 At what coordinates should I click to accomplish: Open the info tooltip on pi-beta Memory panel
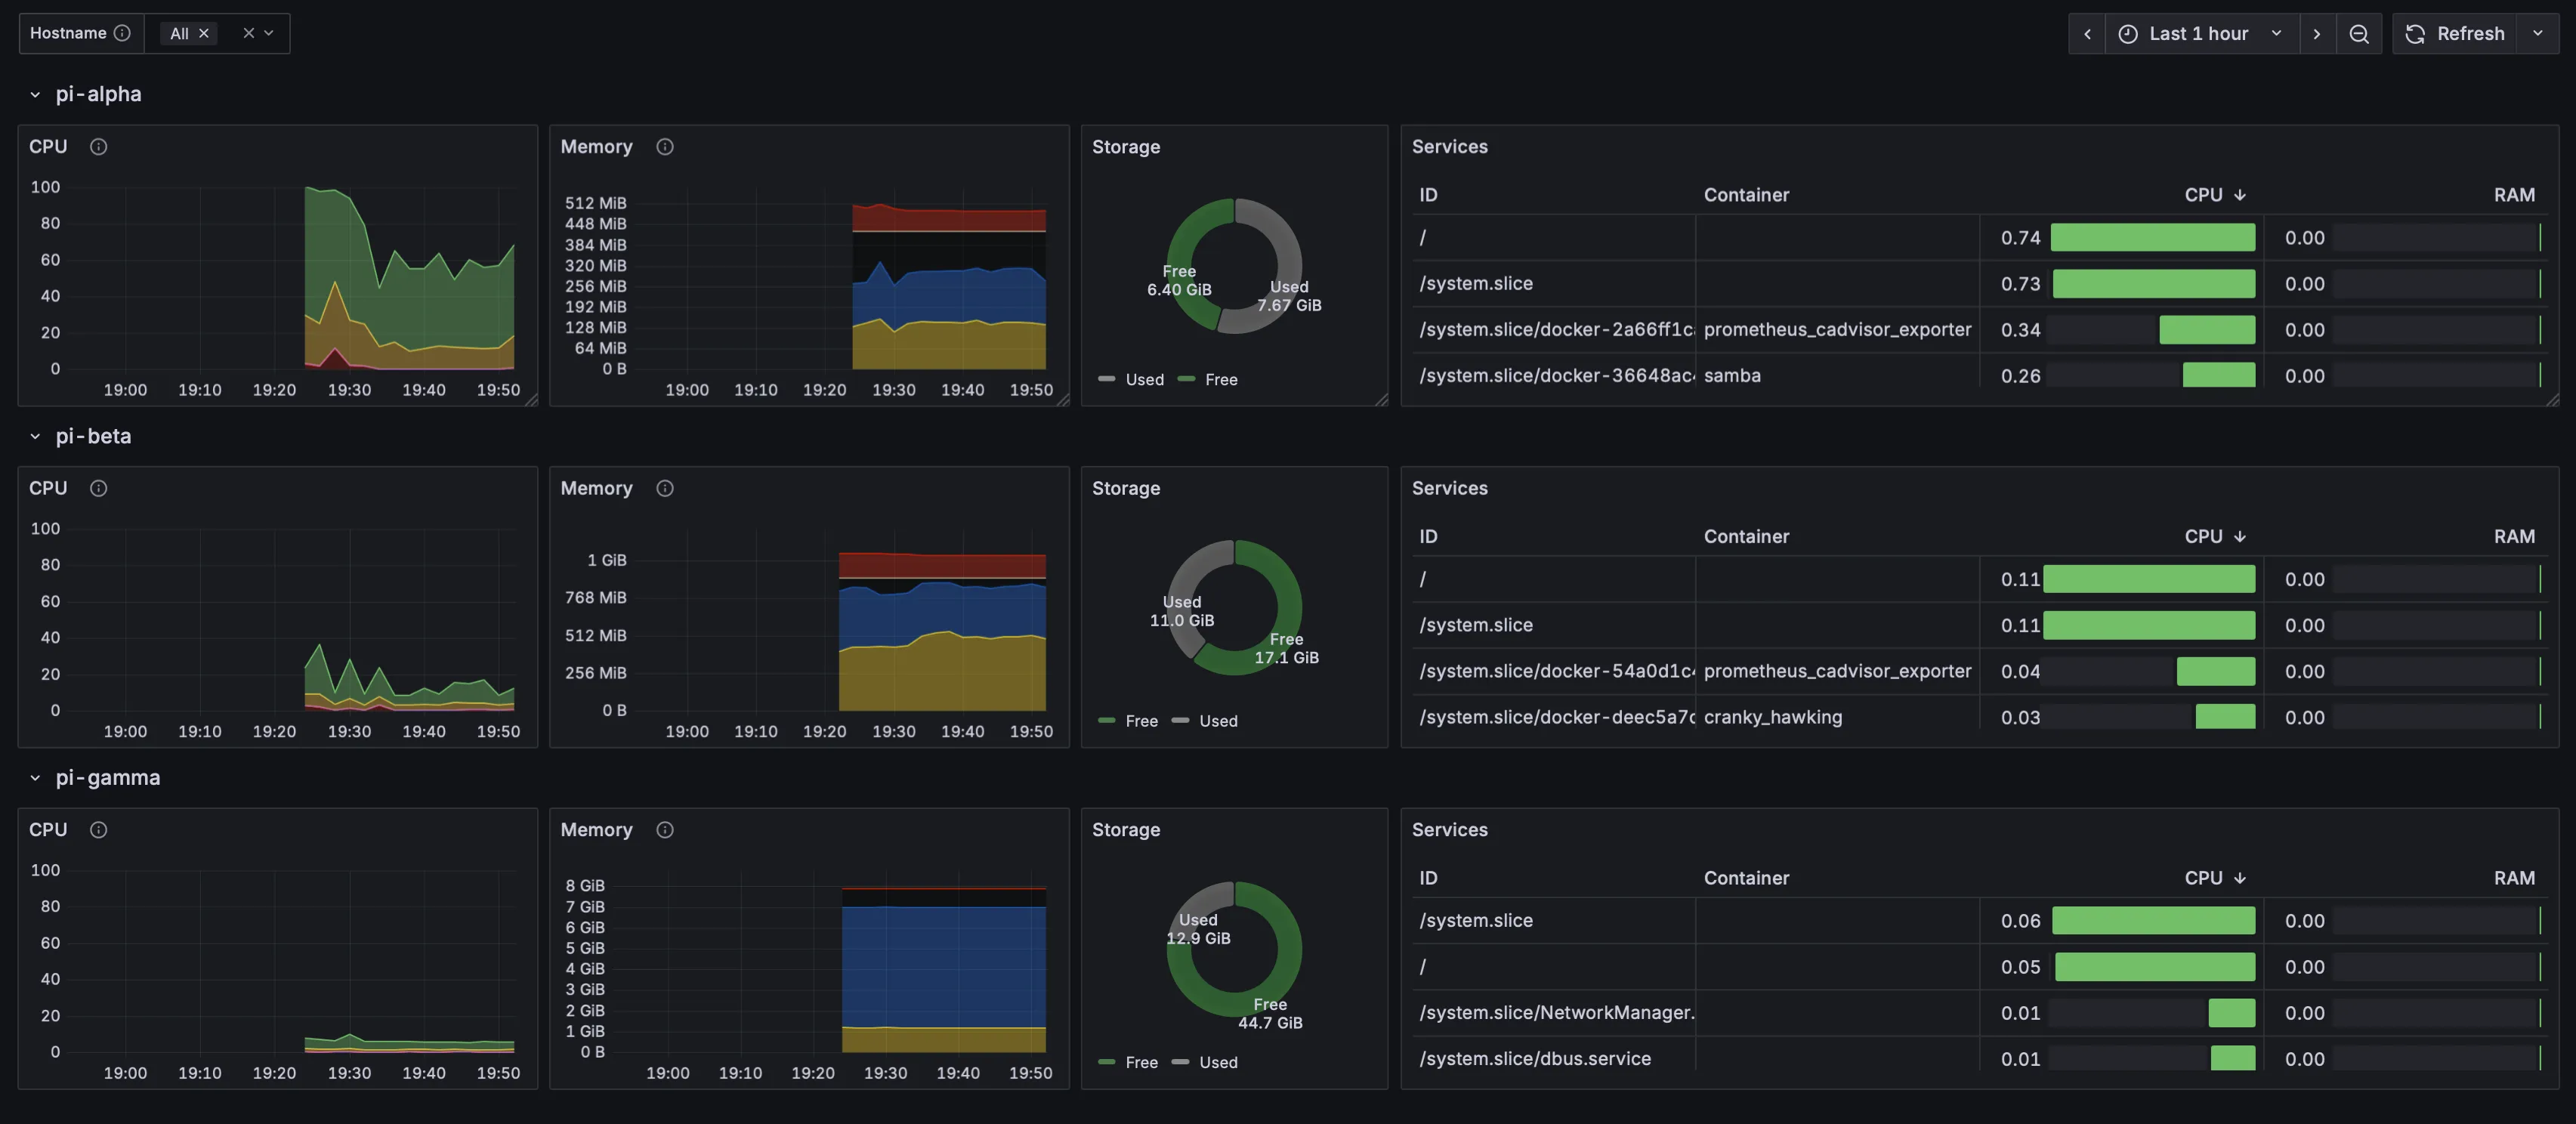(x=665, y=488)
